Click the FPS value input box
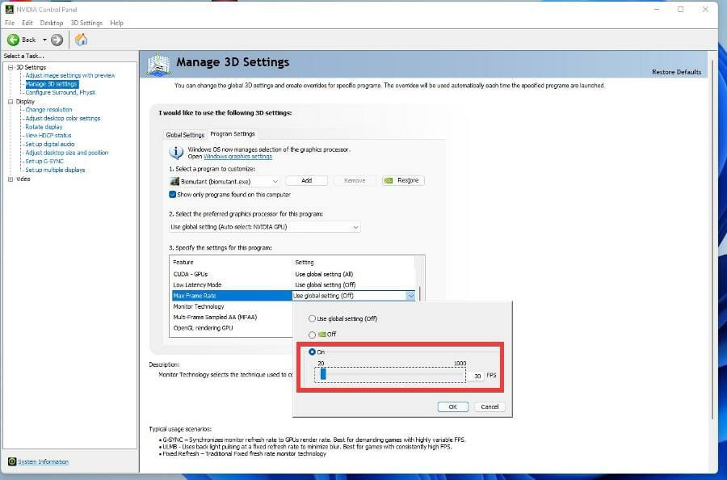Image resolution: width=727 pixels, height=480 pixels. (x=476, y=376)
